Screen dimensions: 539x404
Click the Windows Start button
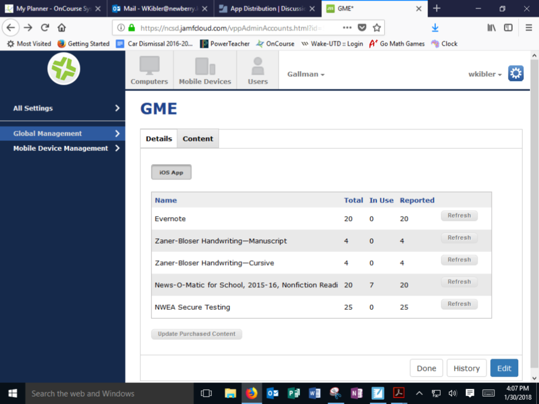click(x=12, y=393)
